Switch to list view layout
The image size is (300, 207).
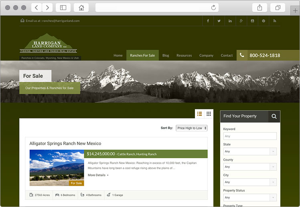click(x=200, y=114)
